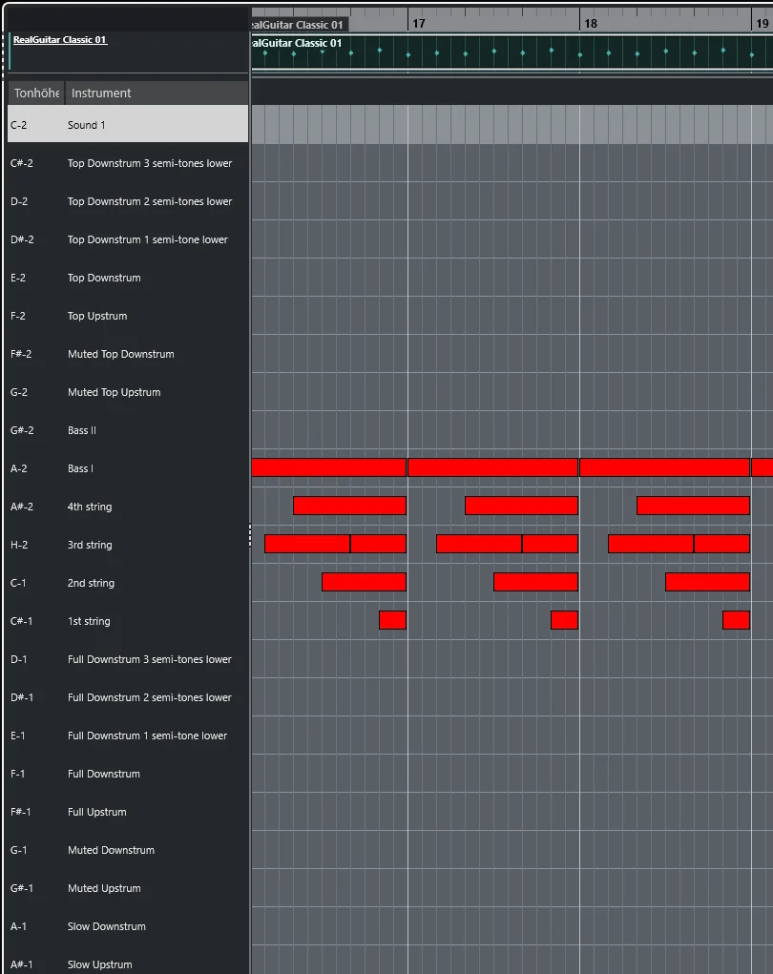Select the G#-2 Bass II row
The height and width of the screenshot is (974, 773).
pyautogui.click(x=128, y=430)
